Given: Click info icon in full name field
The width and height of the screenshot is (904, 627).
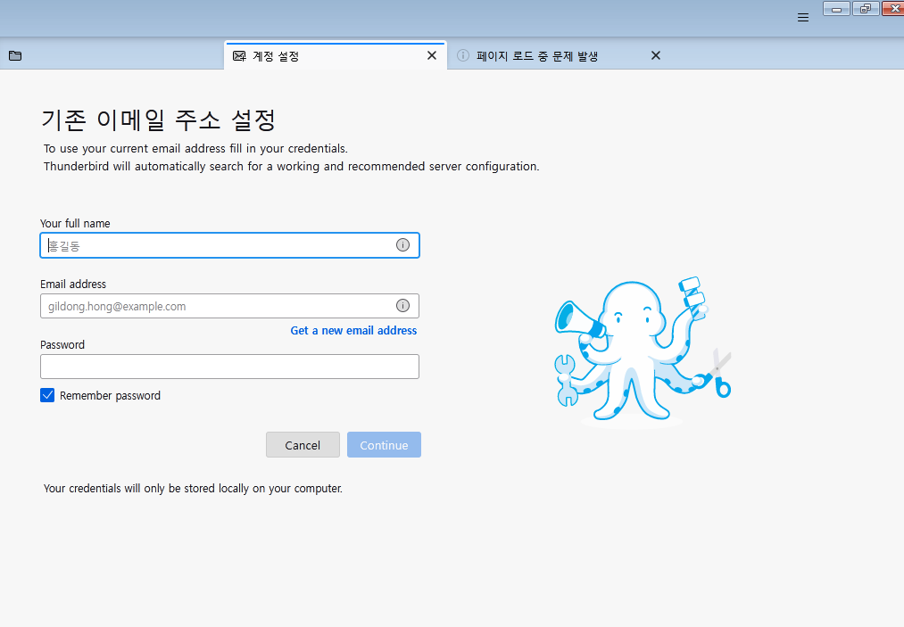Looking at the screenshot, I should pos(402,245).
